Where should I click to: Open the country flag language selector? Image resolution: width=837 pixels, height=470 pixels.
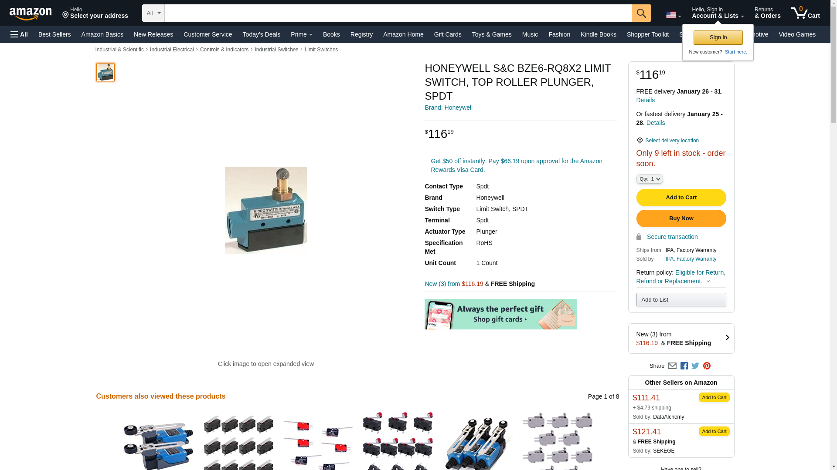(674, 15)
